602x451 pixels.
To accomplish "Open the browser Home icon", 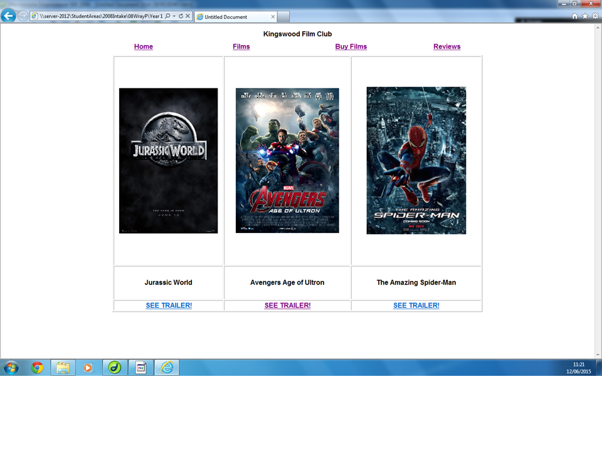I will [x=575, y=16].
